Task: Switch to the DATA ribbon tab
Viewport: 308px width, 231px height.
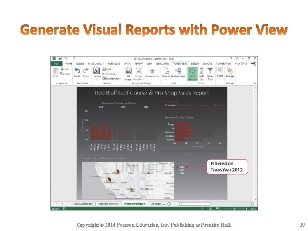Action: click(127, 64)
